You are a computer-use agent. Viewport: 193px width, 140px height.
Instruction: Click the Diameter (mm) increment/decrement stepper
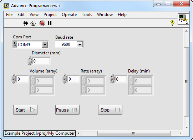coord(30,61)
